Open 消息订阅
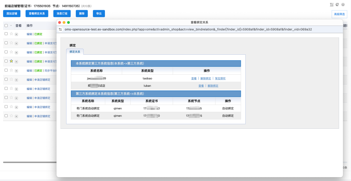Viewport: 351px width, 181px height. coord(62,14)
